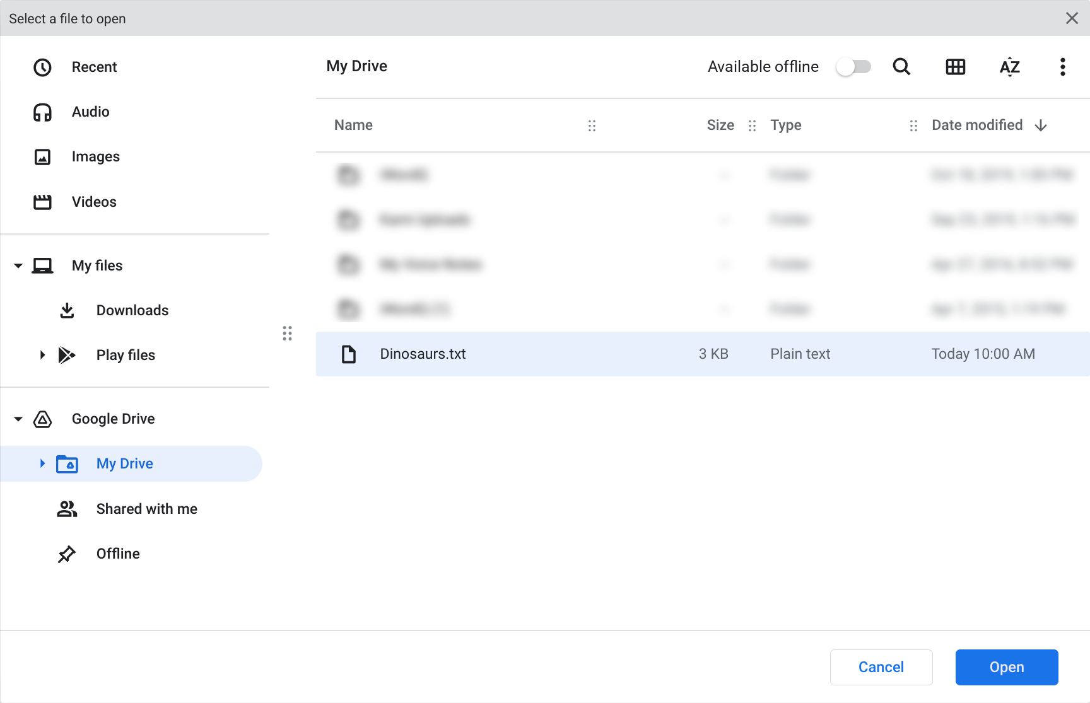This screenshot has height=703, width=1090.
Task: Click the headphones Audio icon
Action: (42, 112)
